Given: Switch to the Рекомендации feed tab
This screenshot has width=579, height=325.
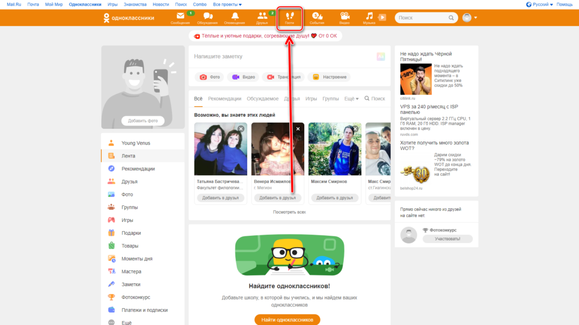Looking at the screenshot, I should (x=224, y=99).
